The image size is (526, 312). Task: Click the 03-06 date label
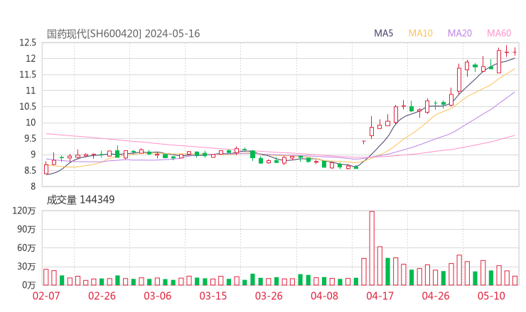[157, 296]
